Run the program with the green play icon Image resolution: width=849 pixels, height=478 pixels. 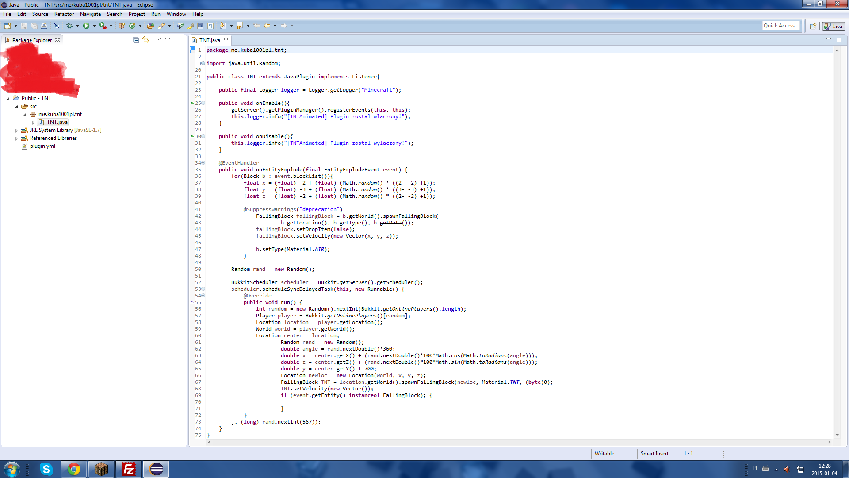[x=86, y=26]
